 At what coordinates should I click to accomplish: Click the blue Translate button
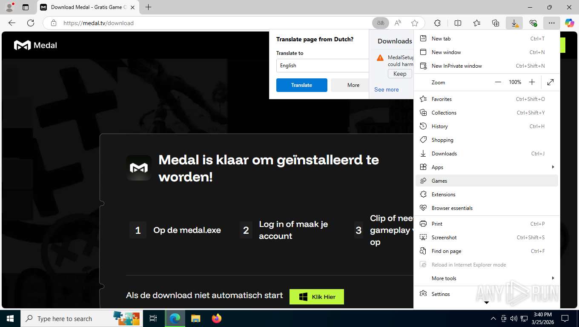[x=301, y=85]
